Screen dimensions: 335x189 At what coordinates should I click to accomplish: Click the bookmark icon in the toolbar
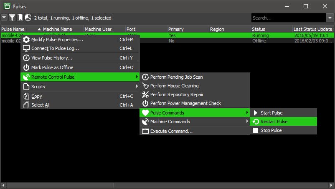20,17
